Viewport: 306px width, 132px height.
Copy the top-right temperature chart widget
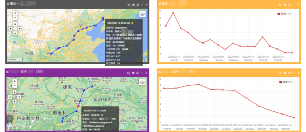(280, 5)
